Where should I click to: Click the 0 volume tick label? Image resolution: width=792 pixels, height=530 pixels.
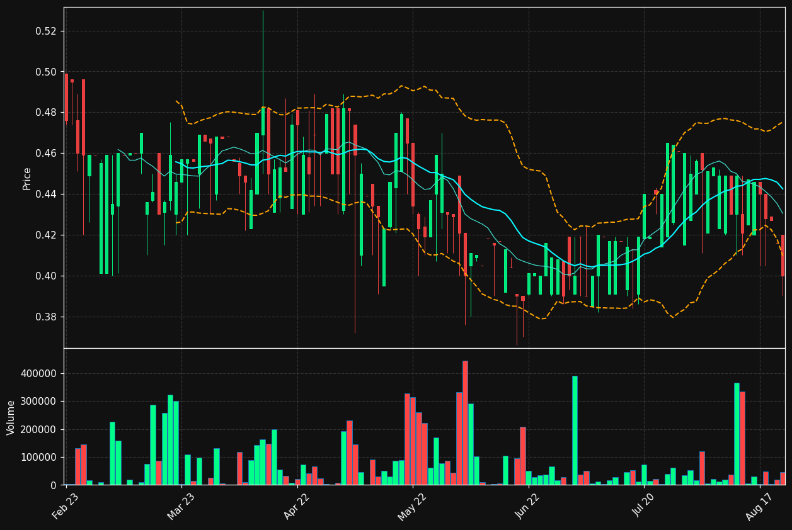point(54,485)
